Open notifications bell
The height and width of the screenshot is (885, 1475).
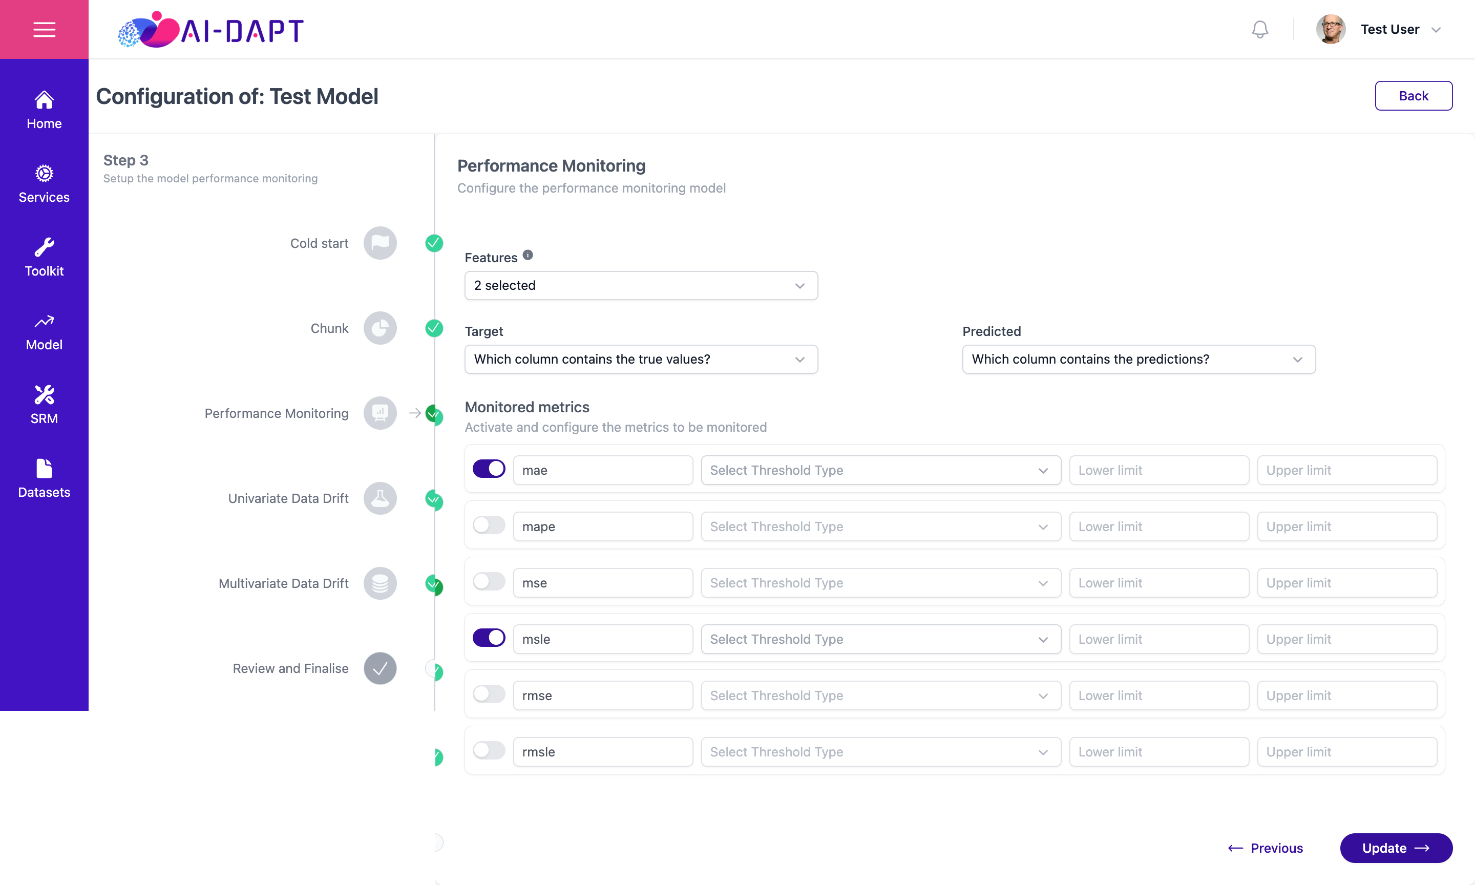point(1259,29)
